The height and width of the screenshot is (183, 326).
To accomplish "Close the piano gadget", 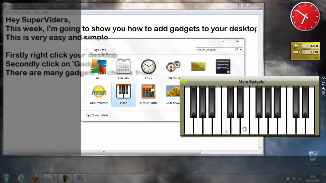I will 323,78.
